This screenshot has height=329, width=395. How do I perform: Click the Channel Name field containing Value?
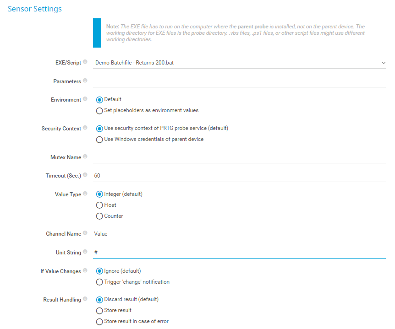click(x=239, y=234)
